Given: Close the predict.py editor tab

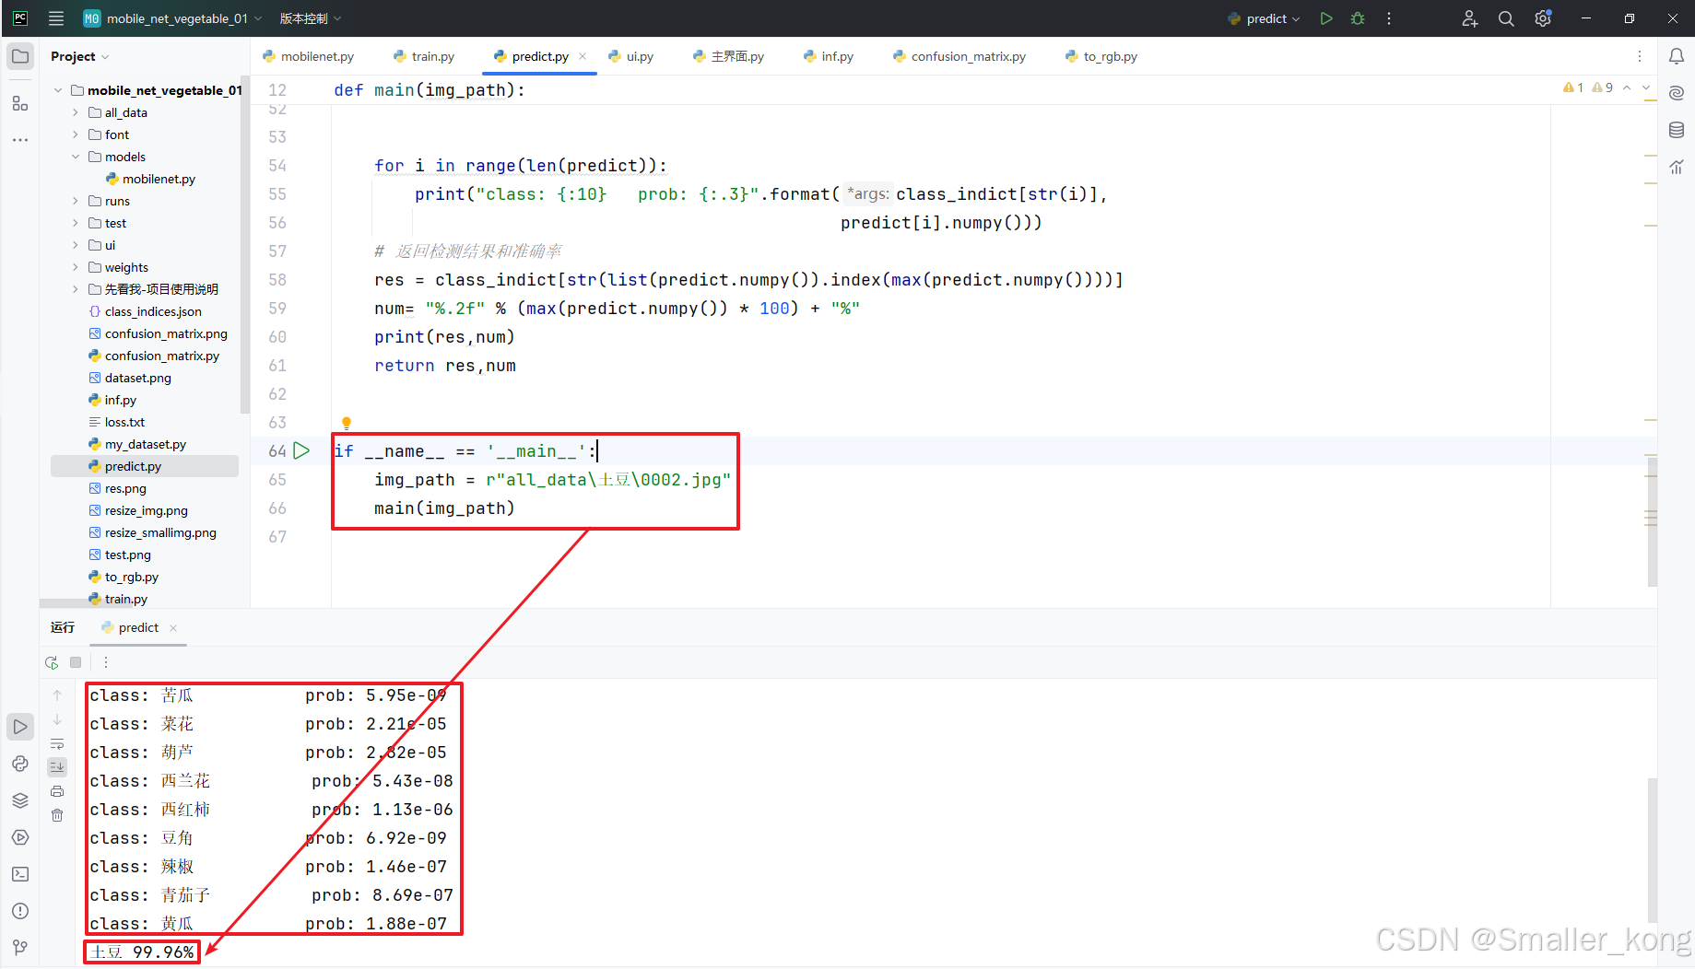Looking at the screenshot, I should click(x=583, y=56).
